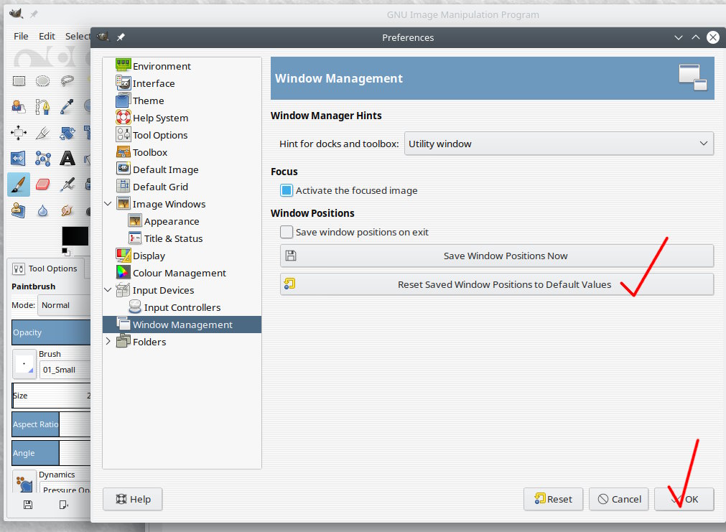Select Input Controllers page
726x532 pixels.
[182, 307]
